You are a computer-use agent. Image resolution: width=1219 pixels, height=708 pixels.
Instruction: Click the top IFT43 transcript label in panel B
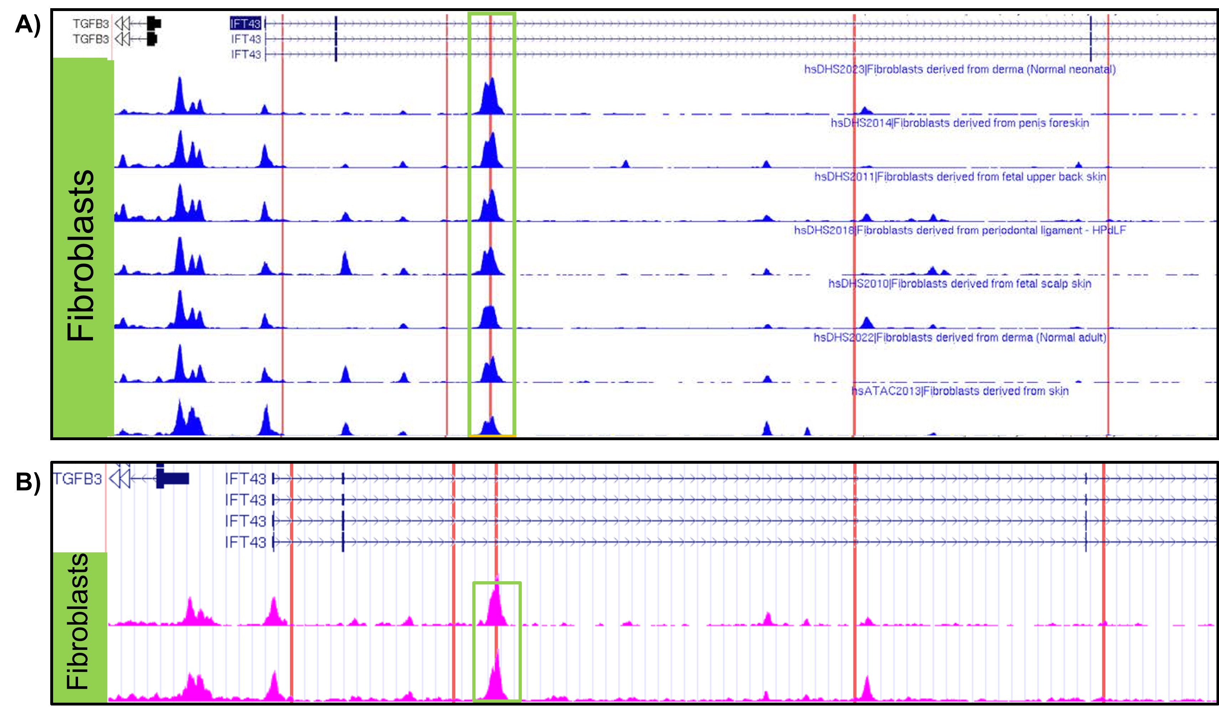coord(245,479)
